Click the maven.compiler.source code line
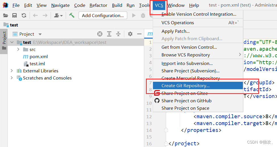The width and height of the screenshot is (277, 147). coord(235,117)
